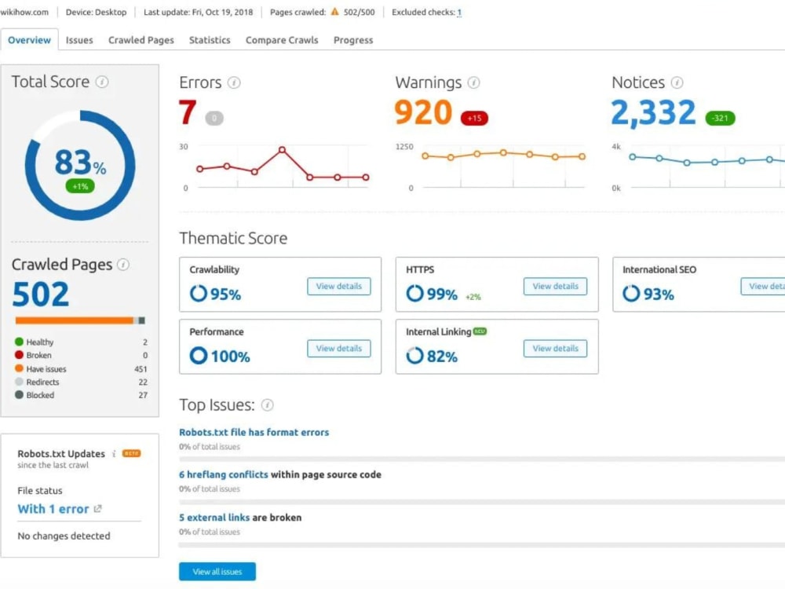Open the With 1 error file status link
This screenshot has height=589, width=785.
coord(53,509)
